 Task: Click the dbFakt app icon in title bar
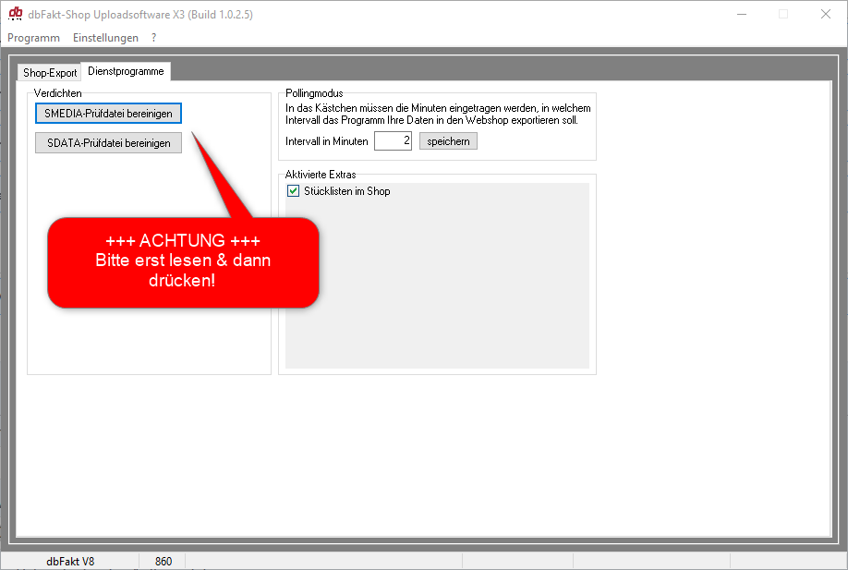pyautogui.click(x=16, y=14)
